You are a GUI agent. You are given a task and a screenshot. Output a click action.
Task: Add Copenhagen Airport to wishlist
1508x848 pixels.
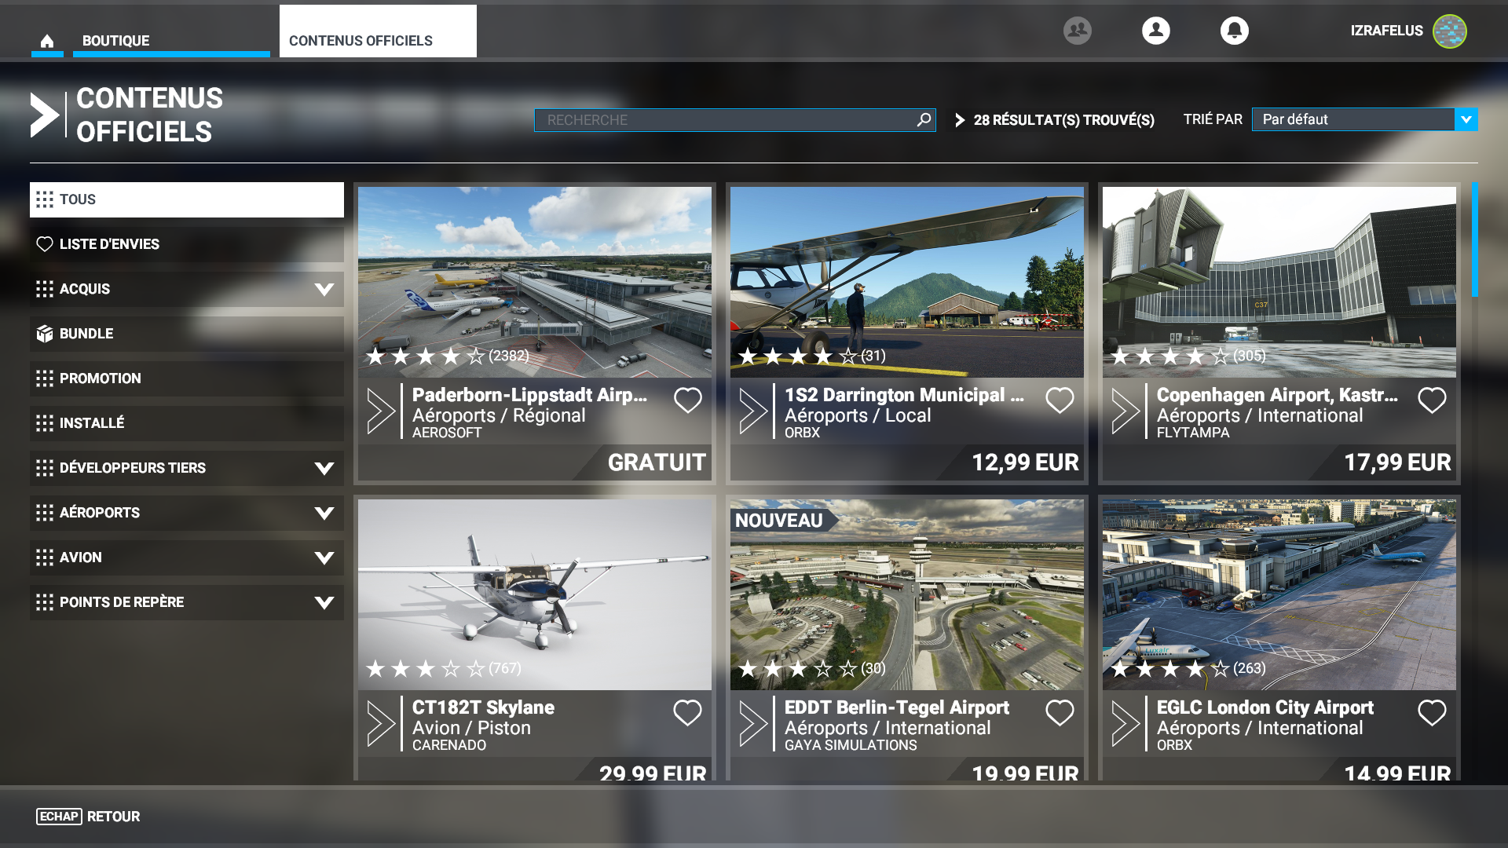[x=1432, y=400]
